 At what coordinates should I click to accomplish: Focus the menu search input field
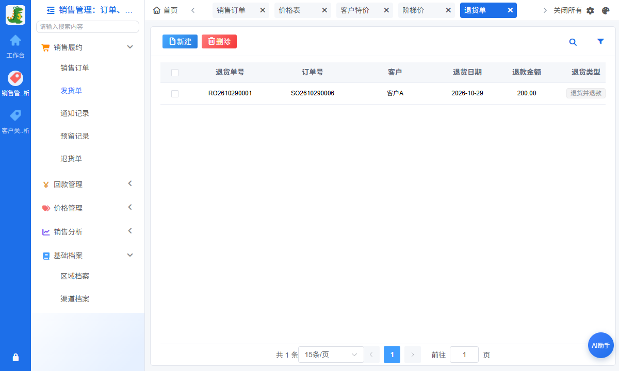(x=88, y=27)
